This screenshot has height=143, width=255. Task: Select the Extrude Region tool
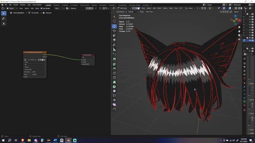click(114, 60)
